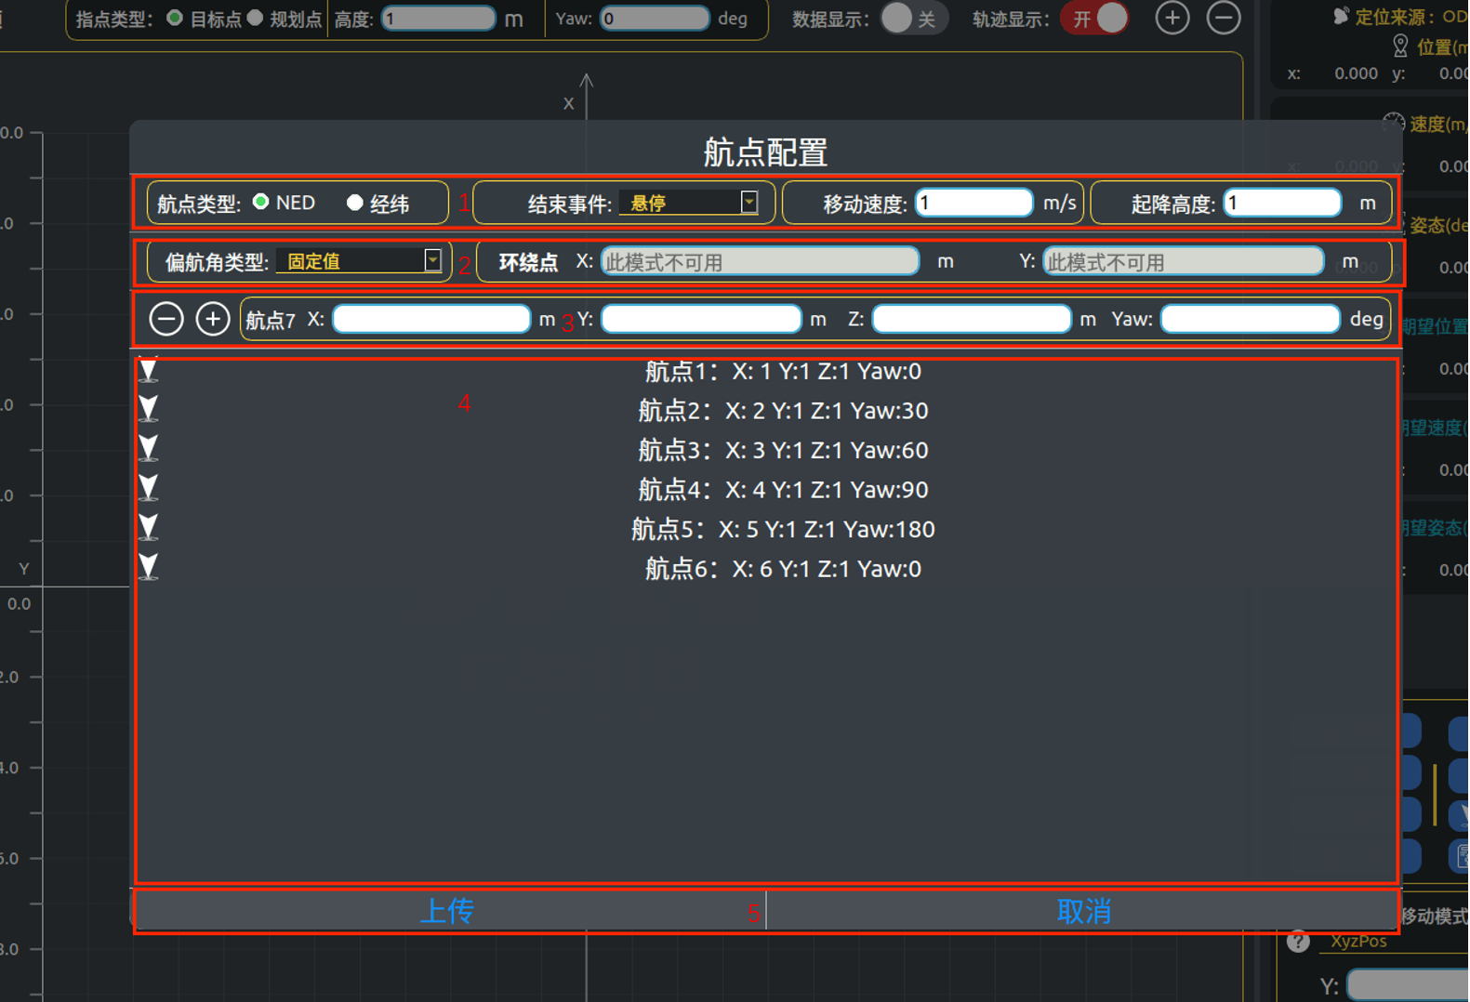Click the top toolbar Yaw input field
Viewport: 1470px width, 1002px height.
click(655, 18)
